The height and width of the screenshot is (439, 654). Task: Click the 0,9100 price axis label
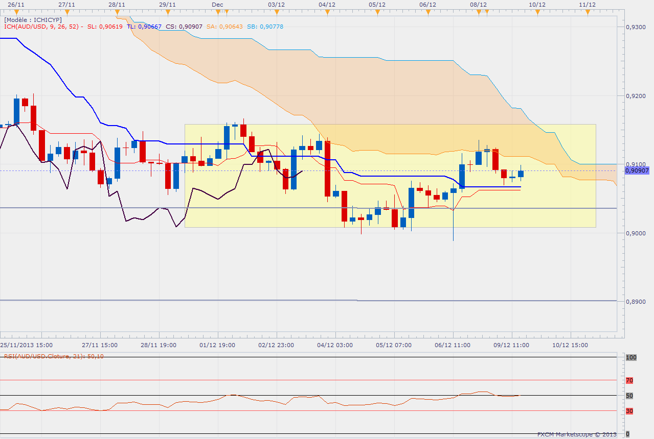[636, 164]
